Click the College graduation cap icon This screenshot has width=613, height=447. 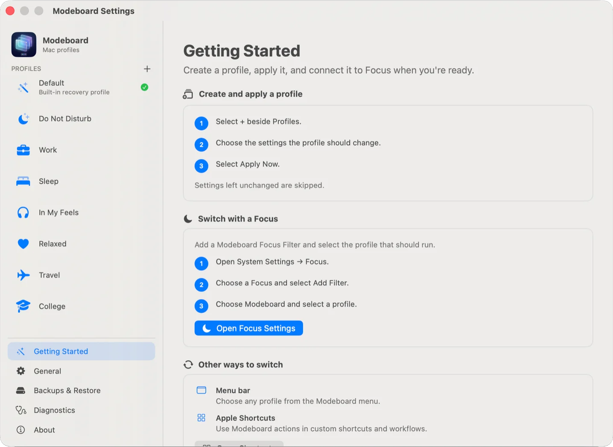click(x=23, y=306)
